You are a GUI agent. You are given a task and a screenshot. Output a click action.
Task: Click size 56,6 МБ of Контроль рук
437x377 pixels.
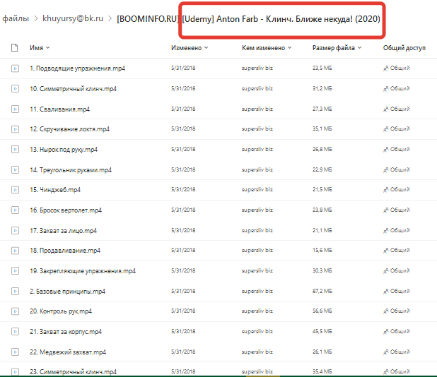[322, 311]
